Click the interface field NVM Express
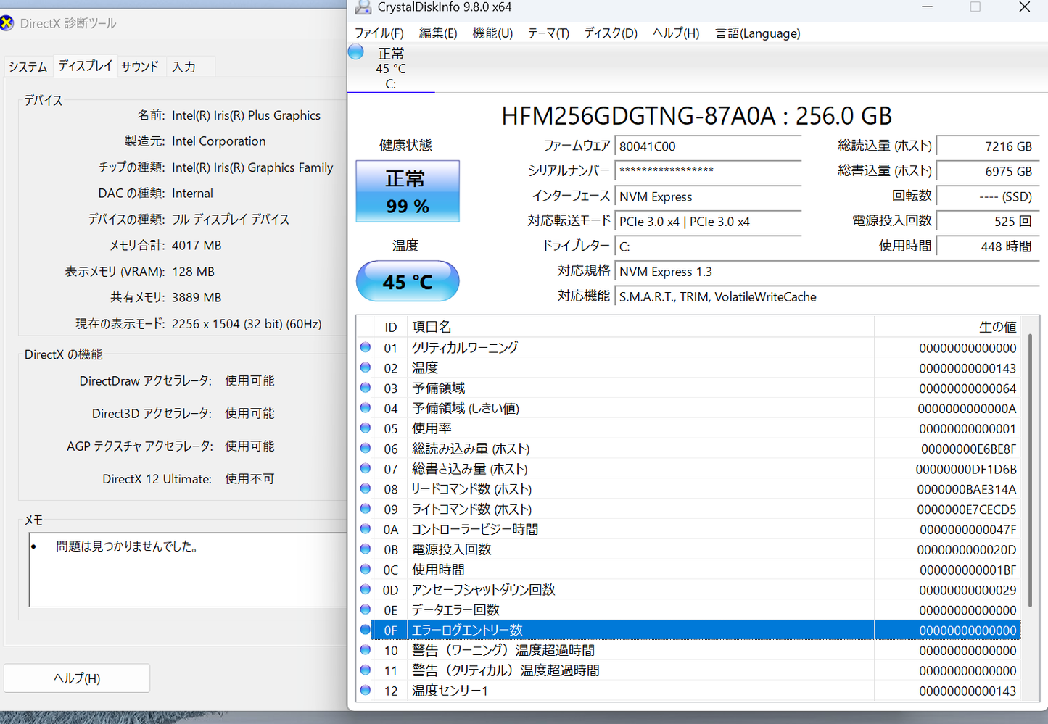Screen dimensions: 1048x724 (708, 196)
